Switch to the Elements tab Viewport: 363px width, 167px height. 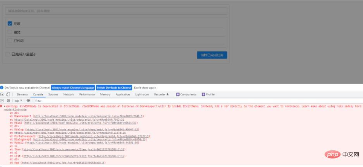pyautogui.click(x=22, y=94)
